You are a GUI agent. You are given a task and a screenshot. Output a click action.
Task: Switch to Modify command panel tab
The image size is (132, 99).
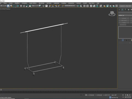[x=122, y=10]
